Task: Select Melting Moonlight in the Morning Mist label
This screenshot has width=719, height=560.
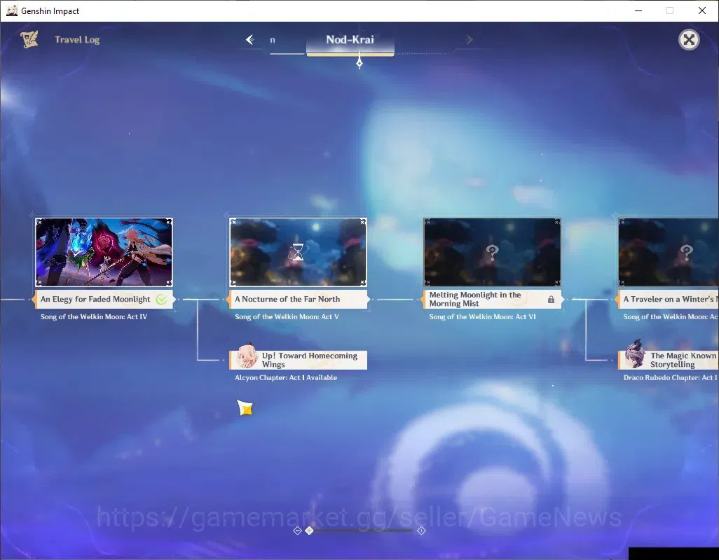Action: pos(492,299)
